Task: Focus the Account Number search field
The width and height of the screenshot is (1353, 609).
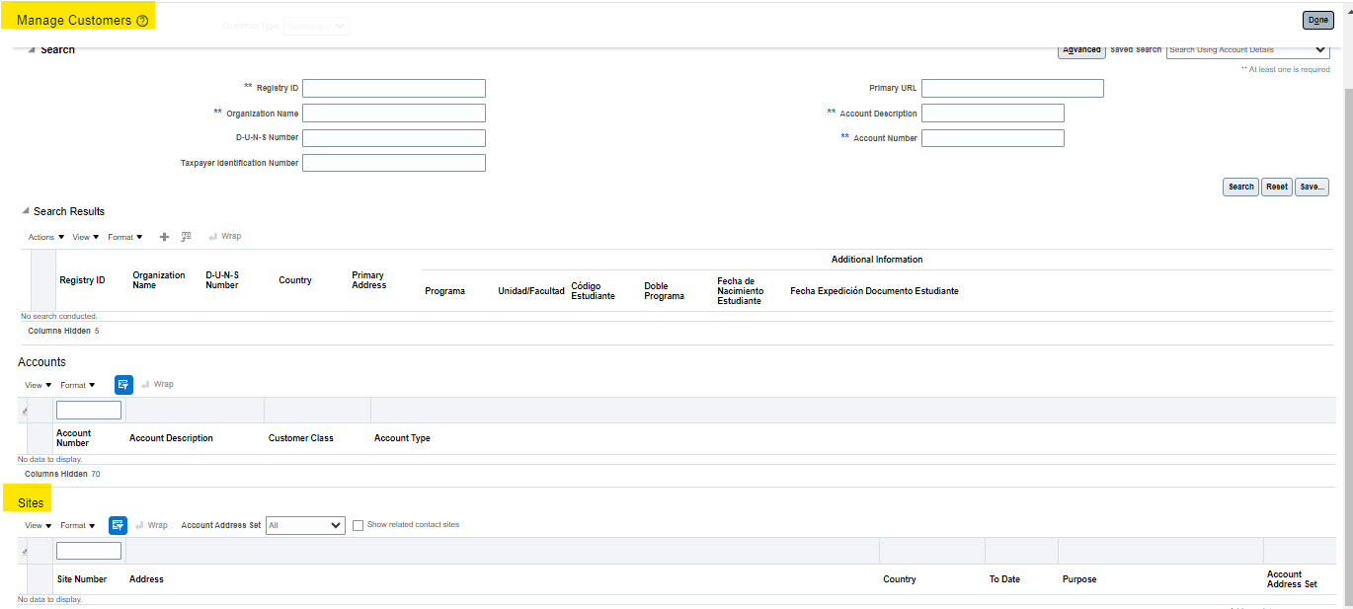Action: pyautogui.click(x=993, y=138)
